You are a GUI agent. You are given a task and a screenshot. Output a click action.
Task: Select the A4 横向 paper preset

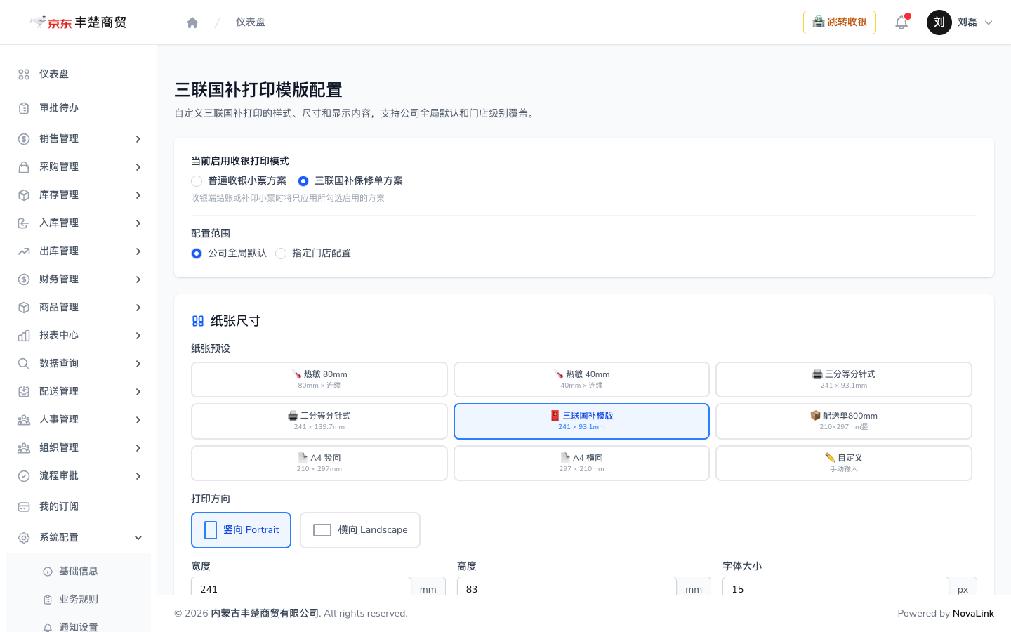point(581,463)
